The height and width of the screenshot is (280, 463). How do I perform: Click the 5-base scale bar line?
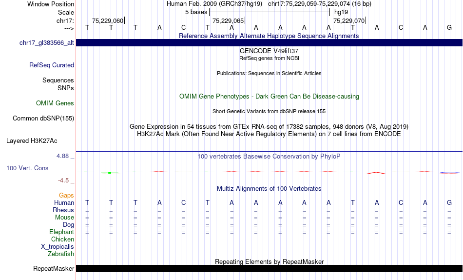[x=270, y=12]
